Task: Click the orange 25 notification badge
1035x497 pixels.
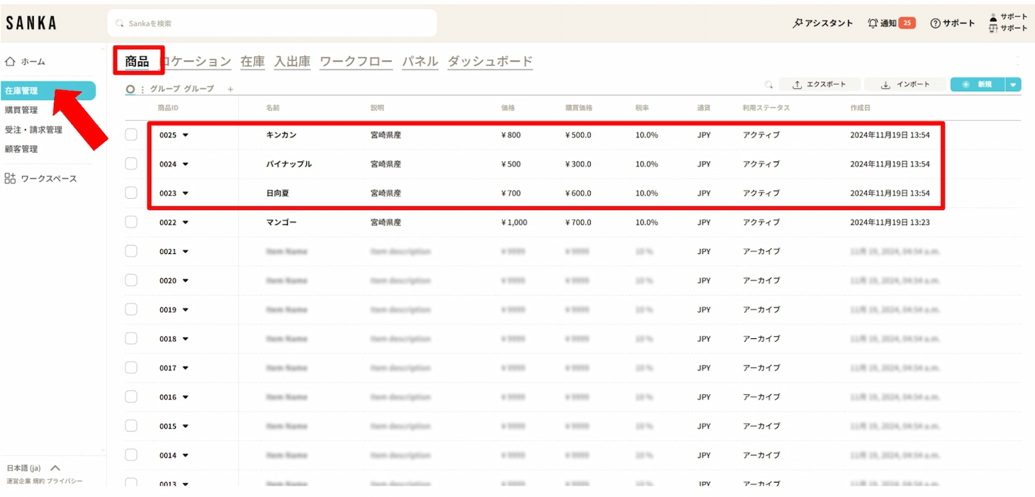Action: coord(907,23)
